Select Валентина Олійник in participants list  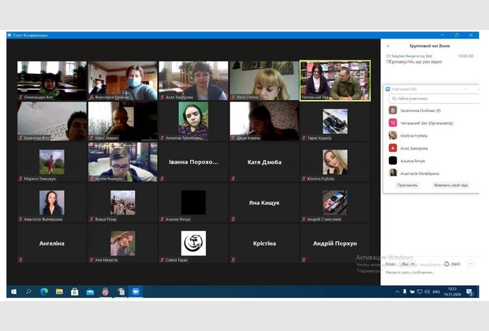point(432,110)
